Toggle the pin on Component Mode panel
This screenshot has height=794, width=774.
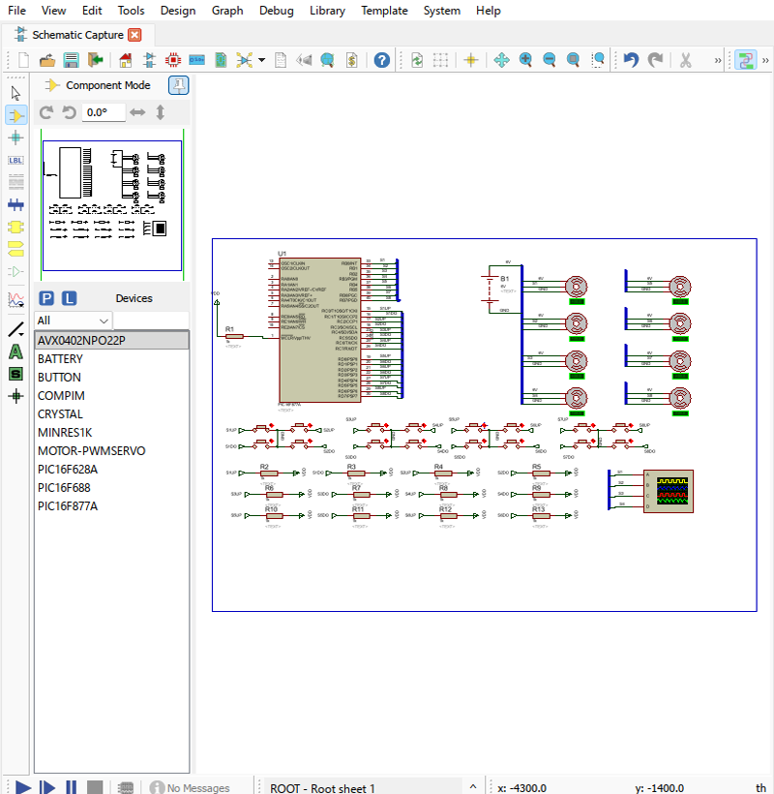coord(179,85)
